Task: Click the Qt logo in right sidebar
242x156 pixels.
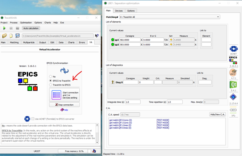Action: (233, 85)
